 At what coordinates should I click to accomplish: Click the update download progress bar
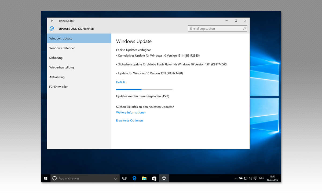(144, 90)
